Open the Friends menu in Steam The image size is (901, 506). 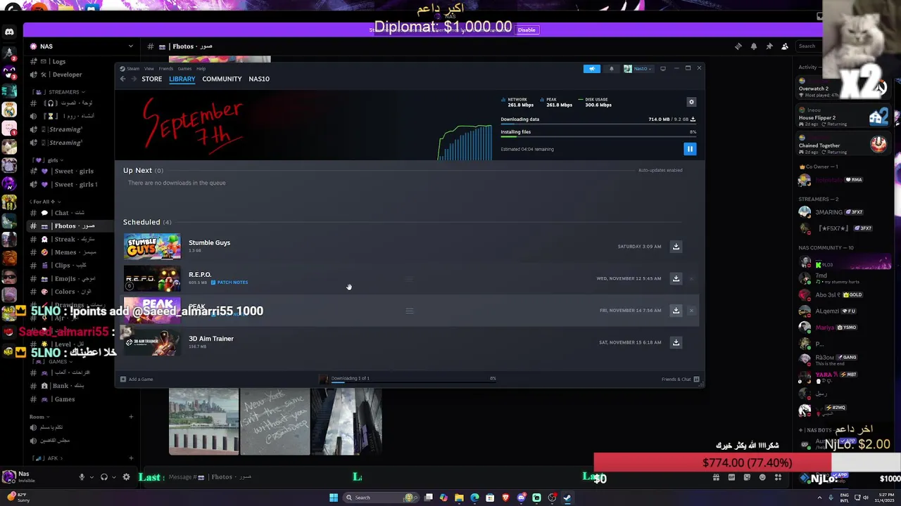click(166, 69)
